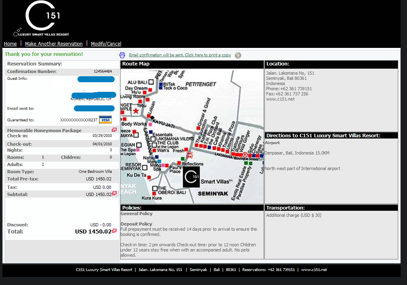Click the question mark help icon

click(238, 55)
